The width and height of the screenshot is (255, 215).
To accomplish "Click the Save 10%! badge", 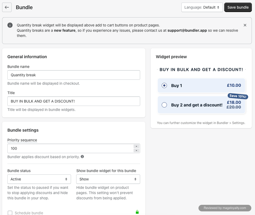I will point(238,96).
